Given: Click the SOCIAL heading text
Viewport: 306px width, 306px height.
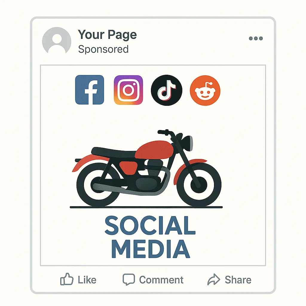Looking at the screenshot, I should tap(150, 225).
